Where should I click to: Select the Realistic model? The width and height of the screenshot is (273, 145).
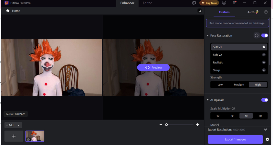coord(239,62)
